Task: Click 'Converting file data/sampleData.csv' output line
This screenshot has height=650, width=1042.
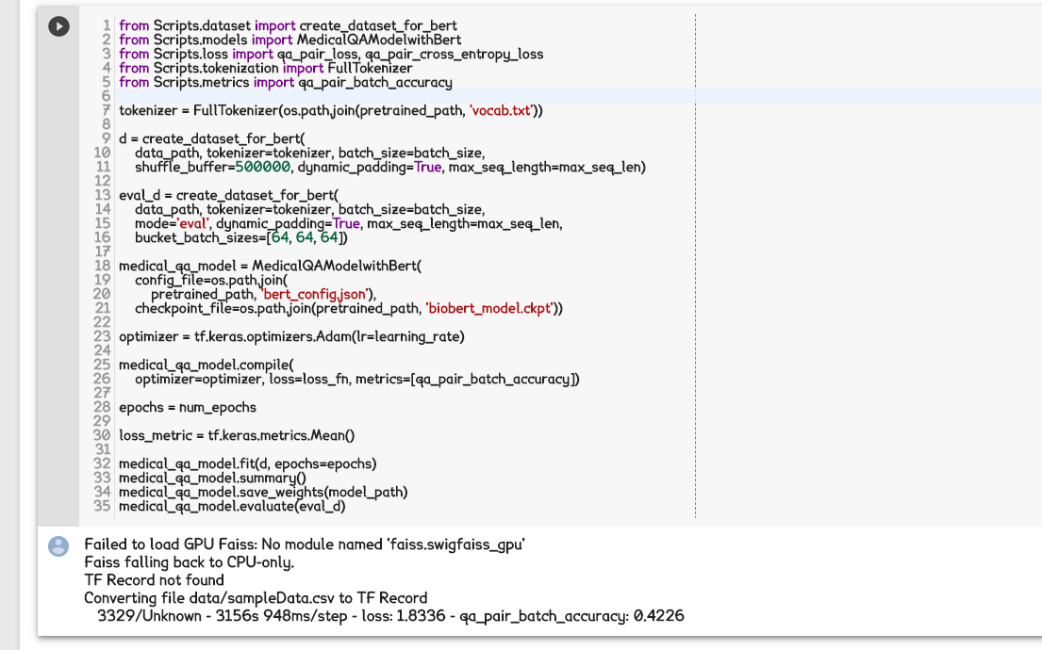Action: pos(256,598)
